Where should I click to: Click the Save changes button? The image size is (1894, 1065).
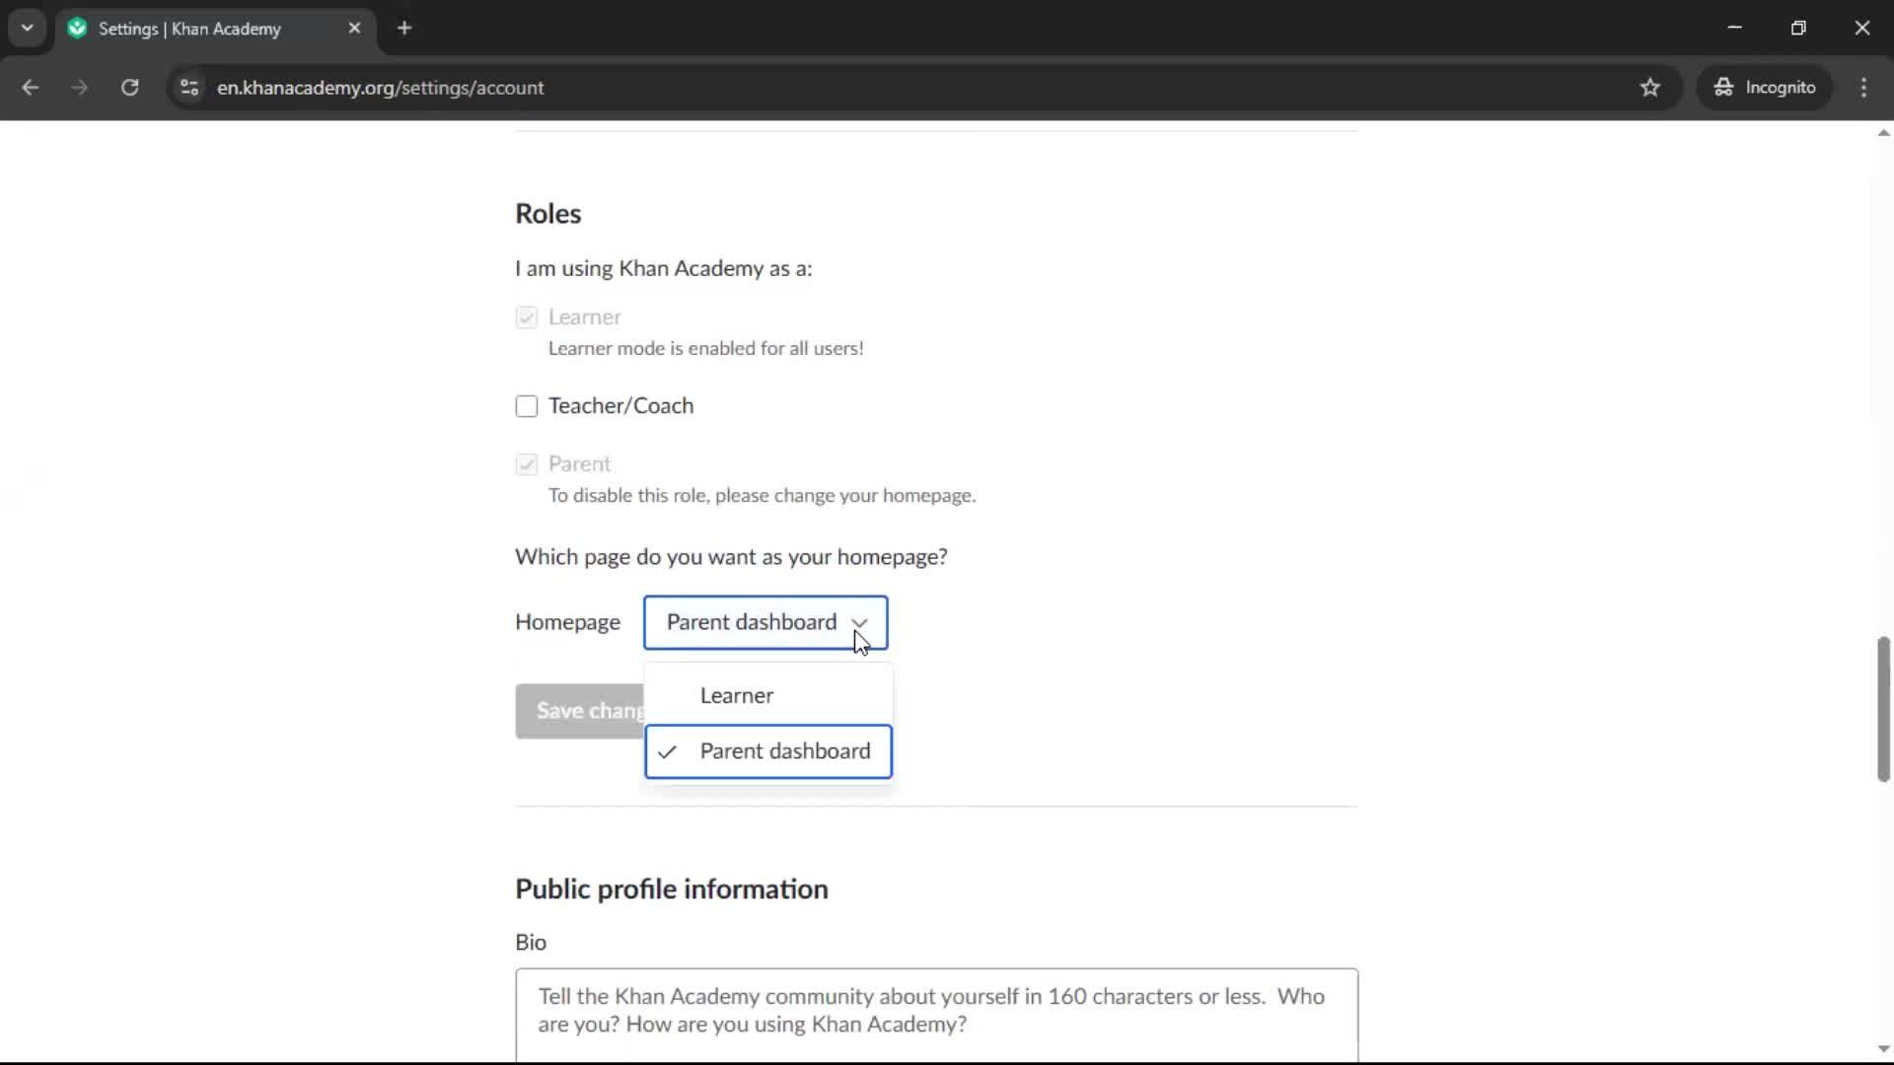580,711
